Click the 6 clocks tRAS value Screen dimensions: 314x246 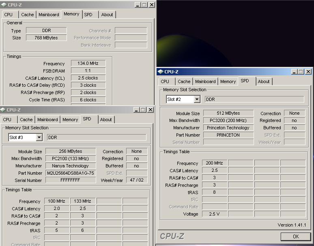pyautogui.click(x=88, y=100)
